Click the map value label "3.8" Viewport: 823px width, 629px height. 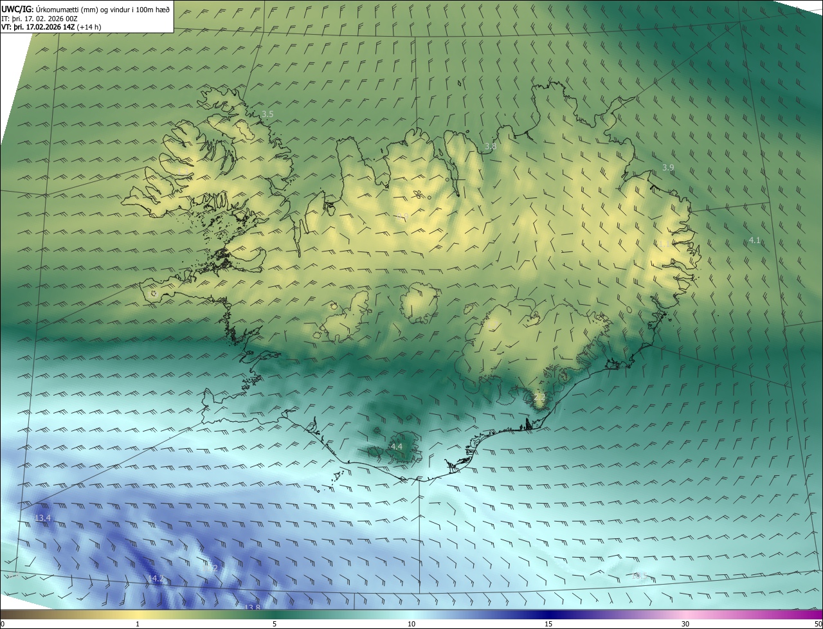point(491,147)
